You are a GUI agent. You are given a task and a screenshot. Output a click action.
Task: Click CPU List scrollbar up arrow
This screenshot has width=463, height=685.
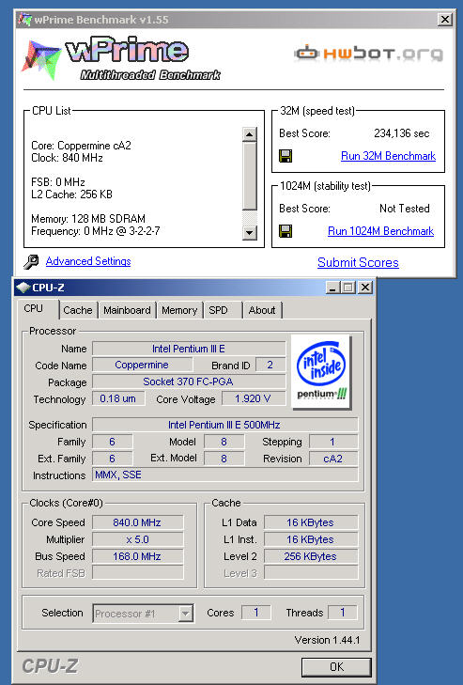pos(250,134)
